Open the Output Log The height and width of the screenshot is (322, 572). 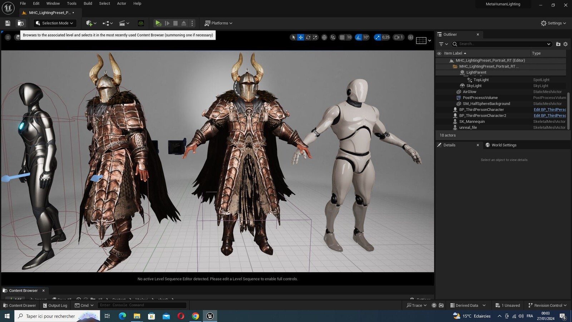[55, 306]
